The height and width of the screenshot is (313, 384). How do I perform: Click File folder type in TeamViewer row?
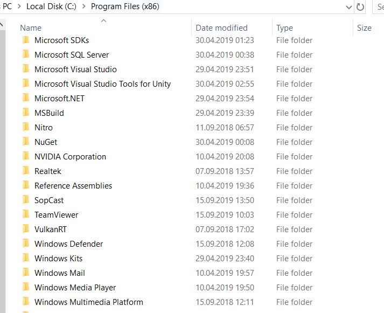coord(294,214)
